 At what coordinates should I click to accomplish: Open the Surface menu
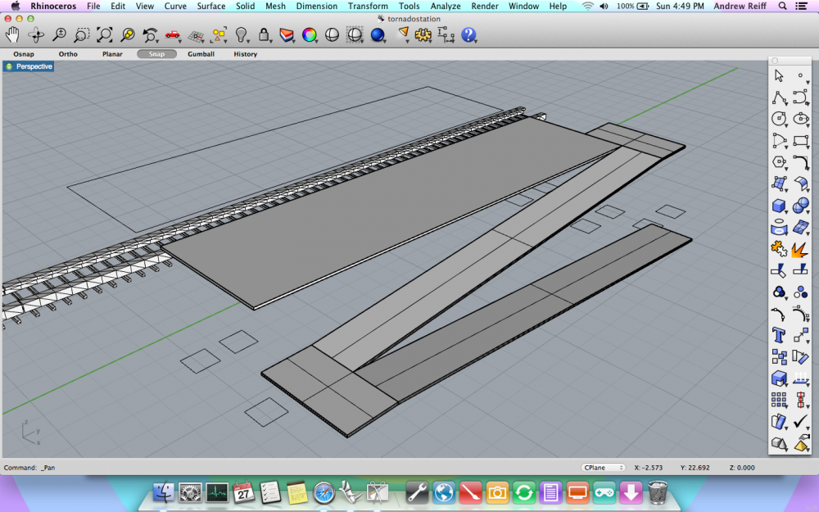tap(210, 6)
